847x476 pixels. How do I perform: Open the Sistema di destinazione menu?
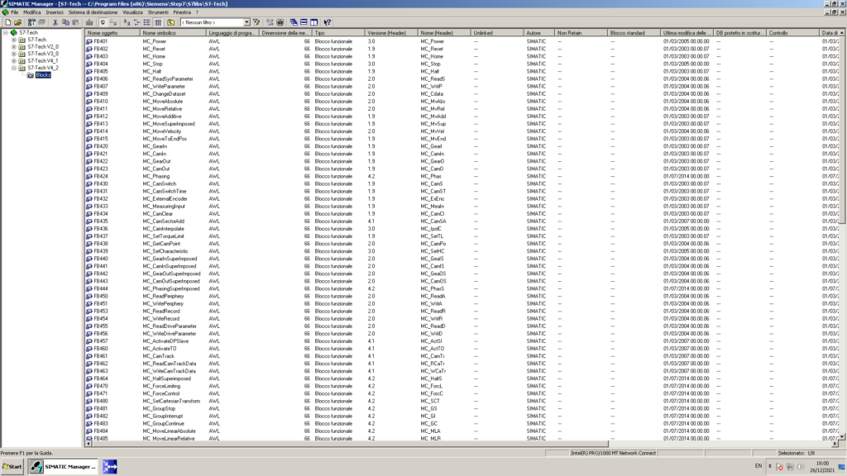pos(93,12)
